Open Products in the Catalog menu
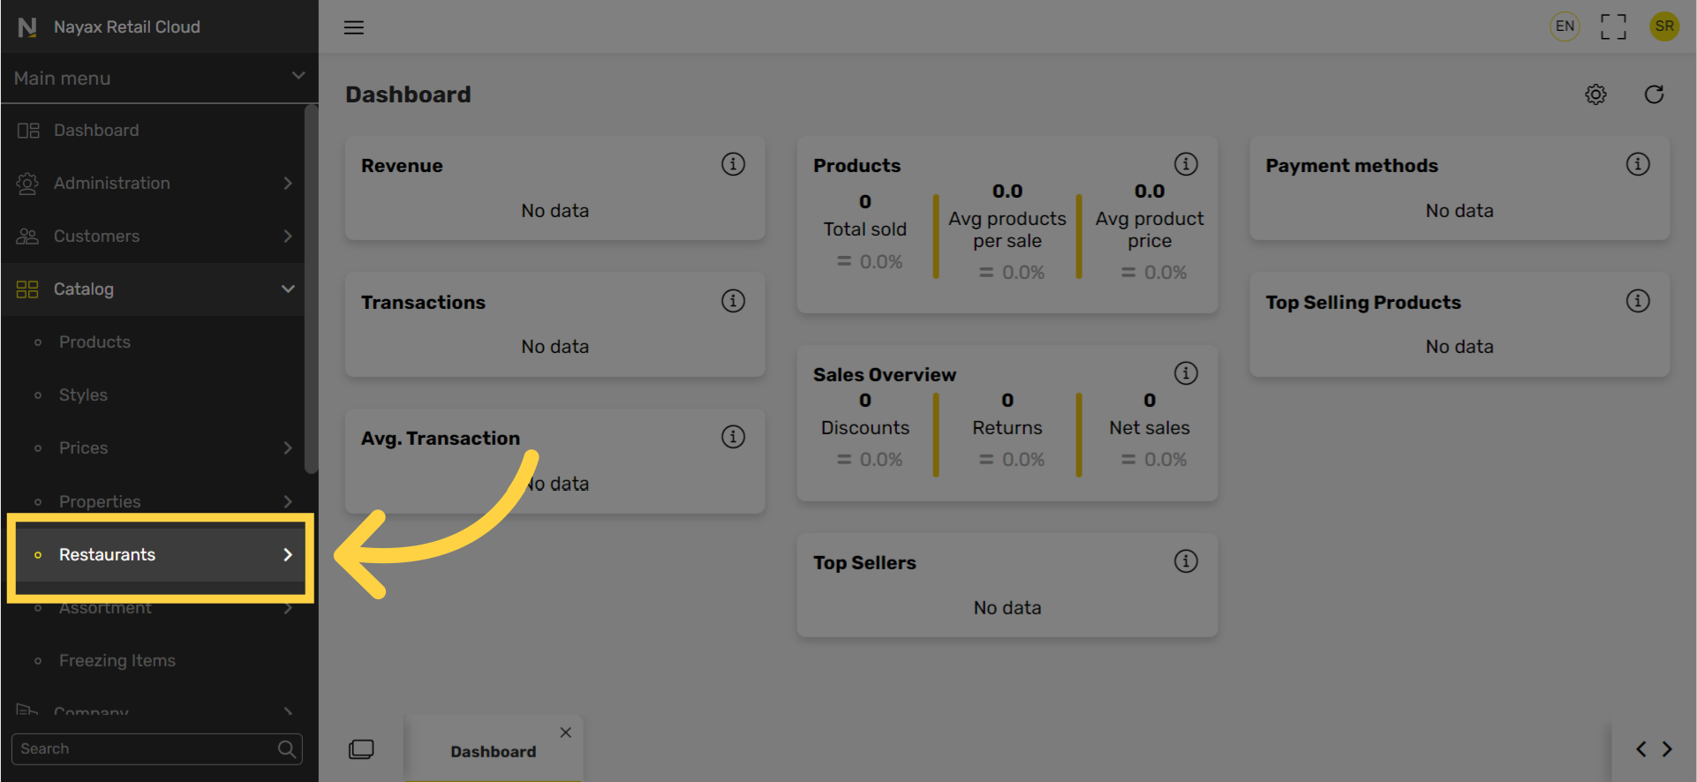This screenshot has width=1697, height=782. [x=94, y=342]
